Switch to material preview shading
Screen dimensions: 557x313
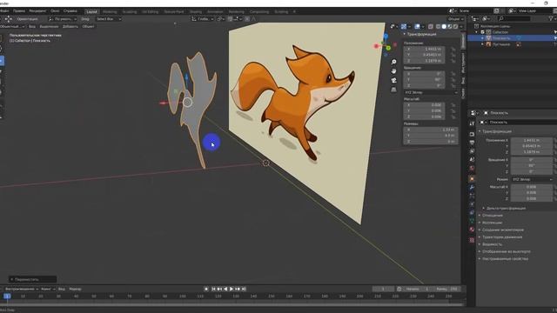coord(450,27)
